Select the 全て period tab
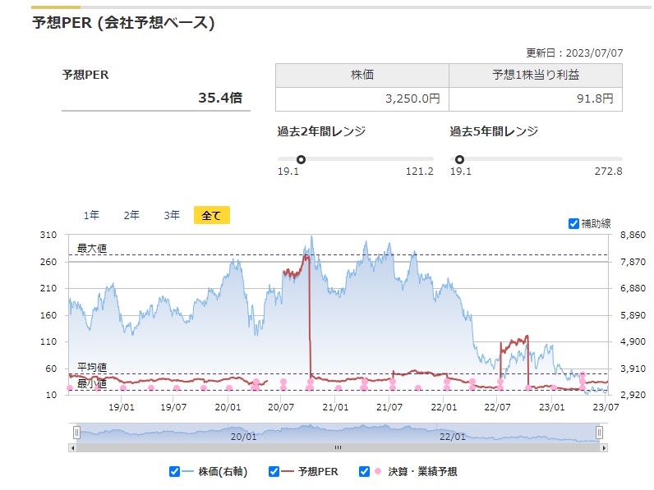654x490 pixels. tap(211, 215)
